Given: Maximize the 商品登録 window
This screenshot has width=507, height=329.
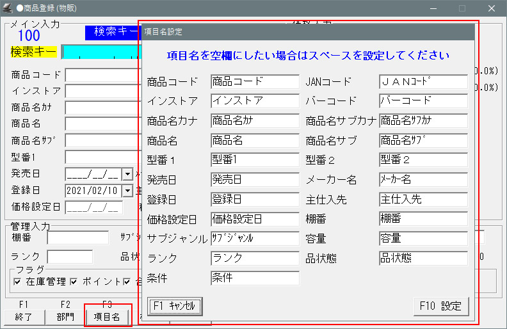Looking at the screenshot, I should [x=462, y=8].
